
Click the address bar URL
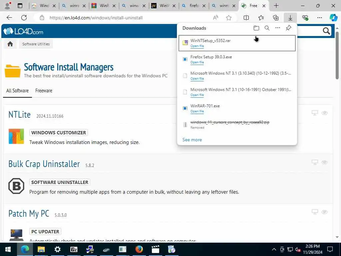(96, 18)
